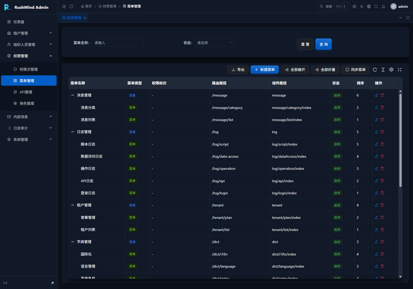This screenshot has width=413, height=289.
Task: Open the notifications bell
Action: [383, 6]
